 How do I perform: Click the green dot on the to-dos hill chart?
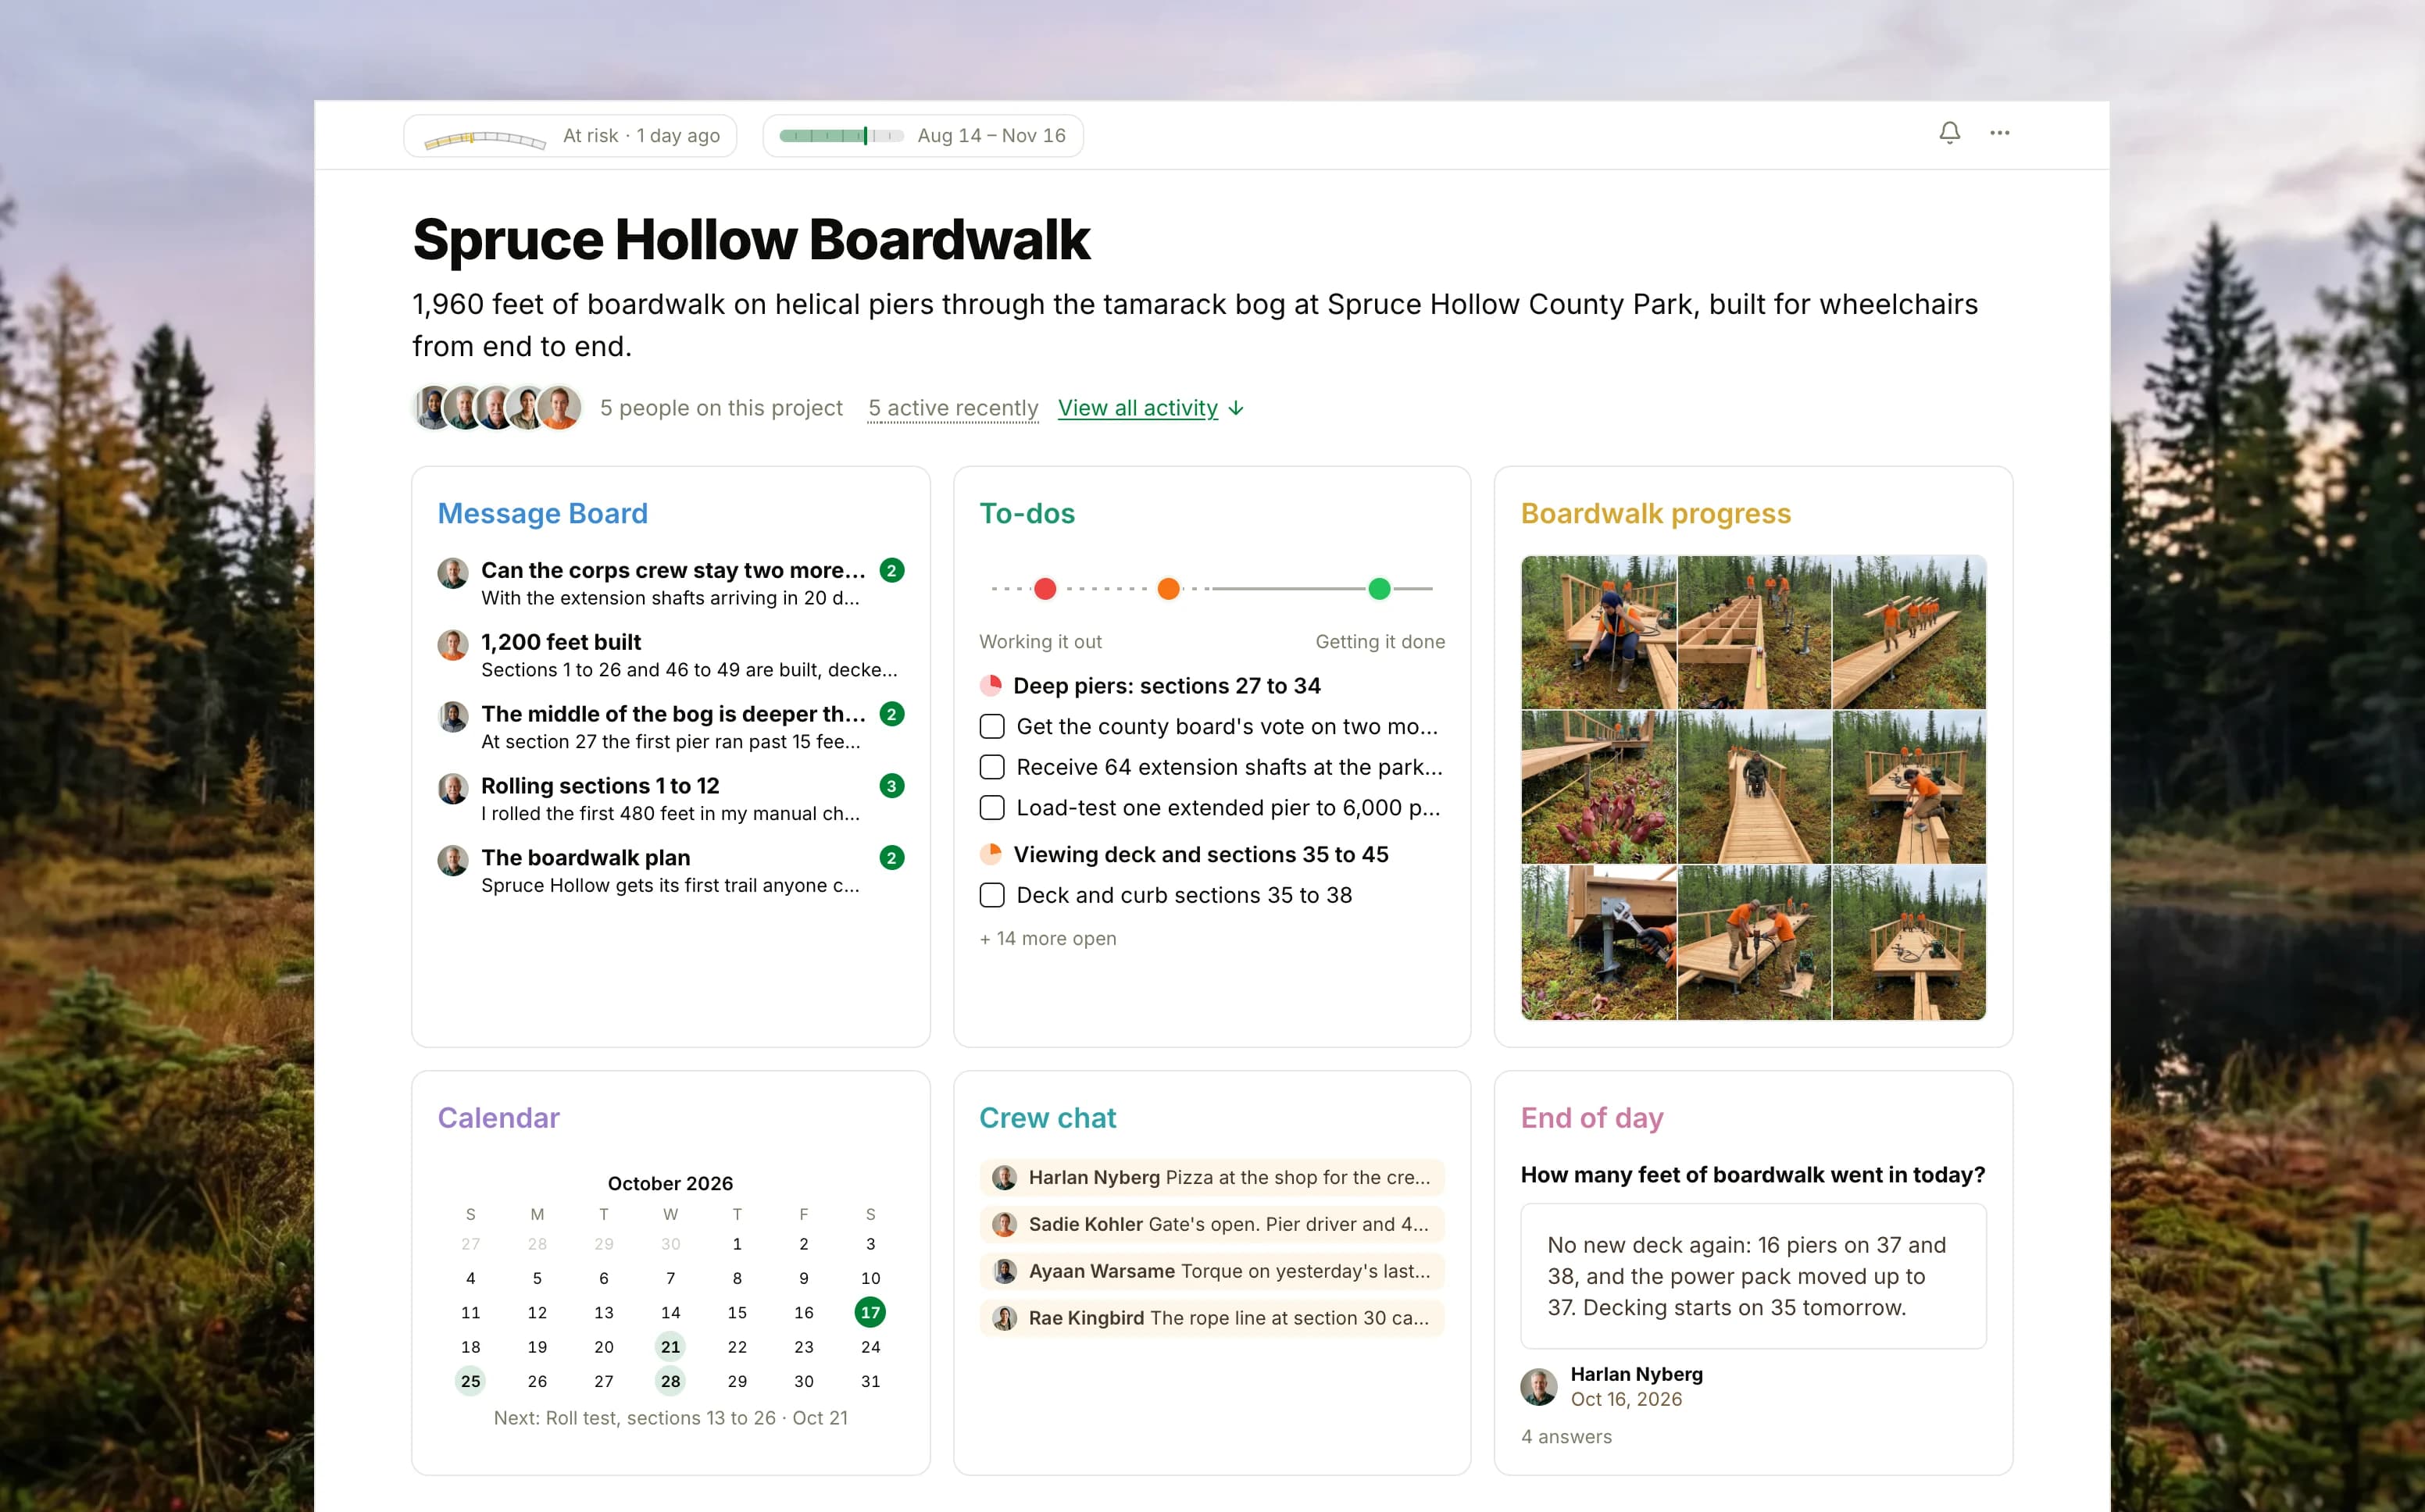tap(1379, 589)
